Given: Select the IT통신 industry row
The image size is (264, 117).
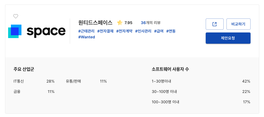Looking at the screenshot, I should 34,81.
